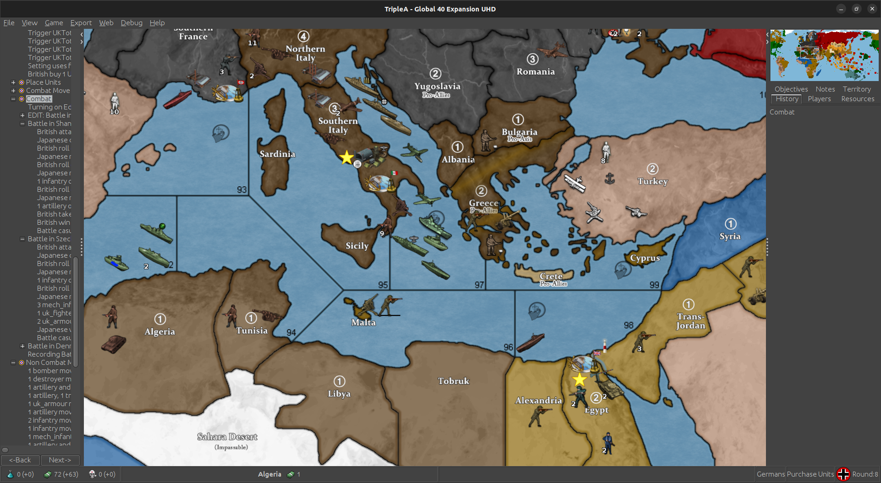Open the View menu
The width and height of the screenshot is (881, 483).
pyautogui.click(x=29, y=22)
